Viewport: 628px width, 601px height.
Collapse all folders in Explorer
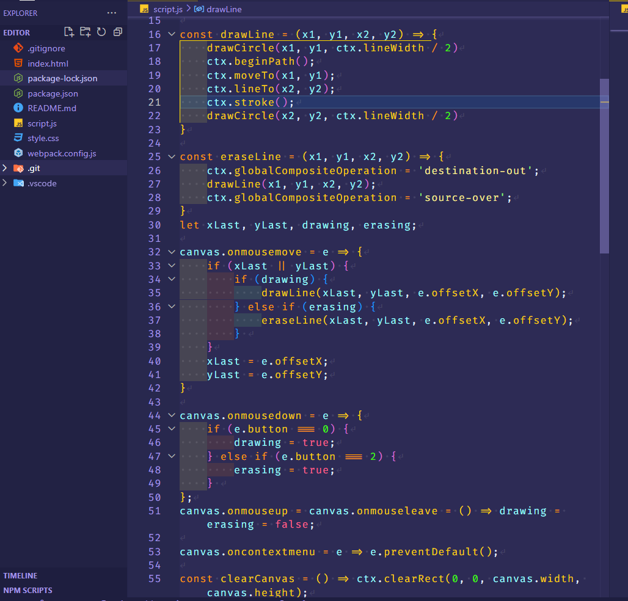(118, 32)
